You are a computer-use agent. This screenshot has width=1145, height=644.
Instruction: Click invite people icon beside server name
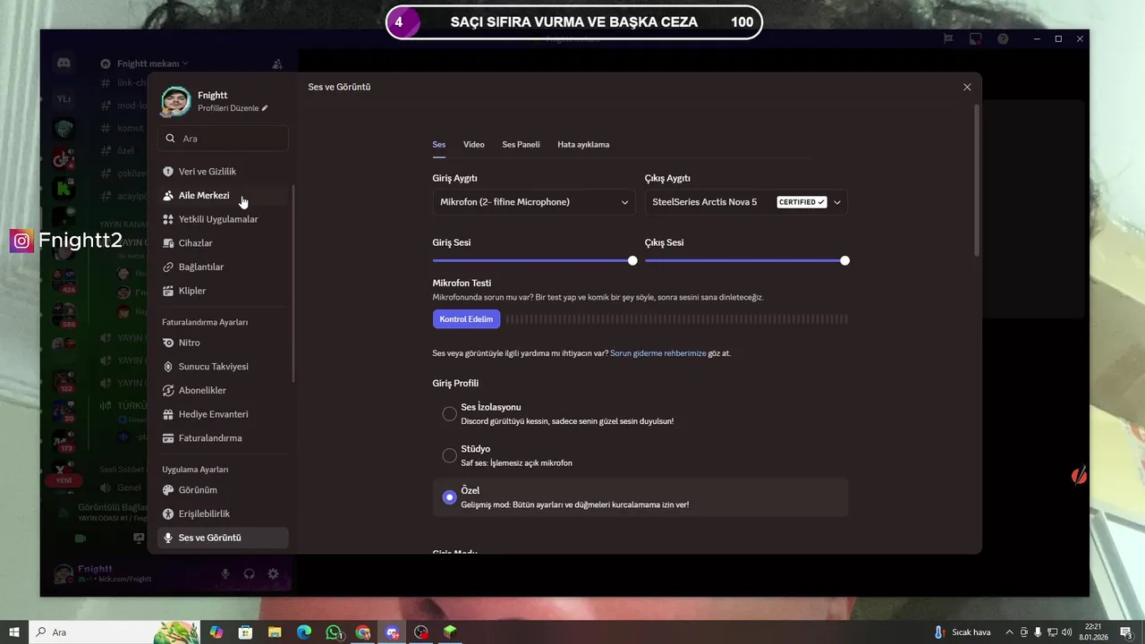tap(277, 64)
